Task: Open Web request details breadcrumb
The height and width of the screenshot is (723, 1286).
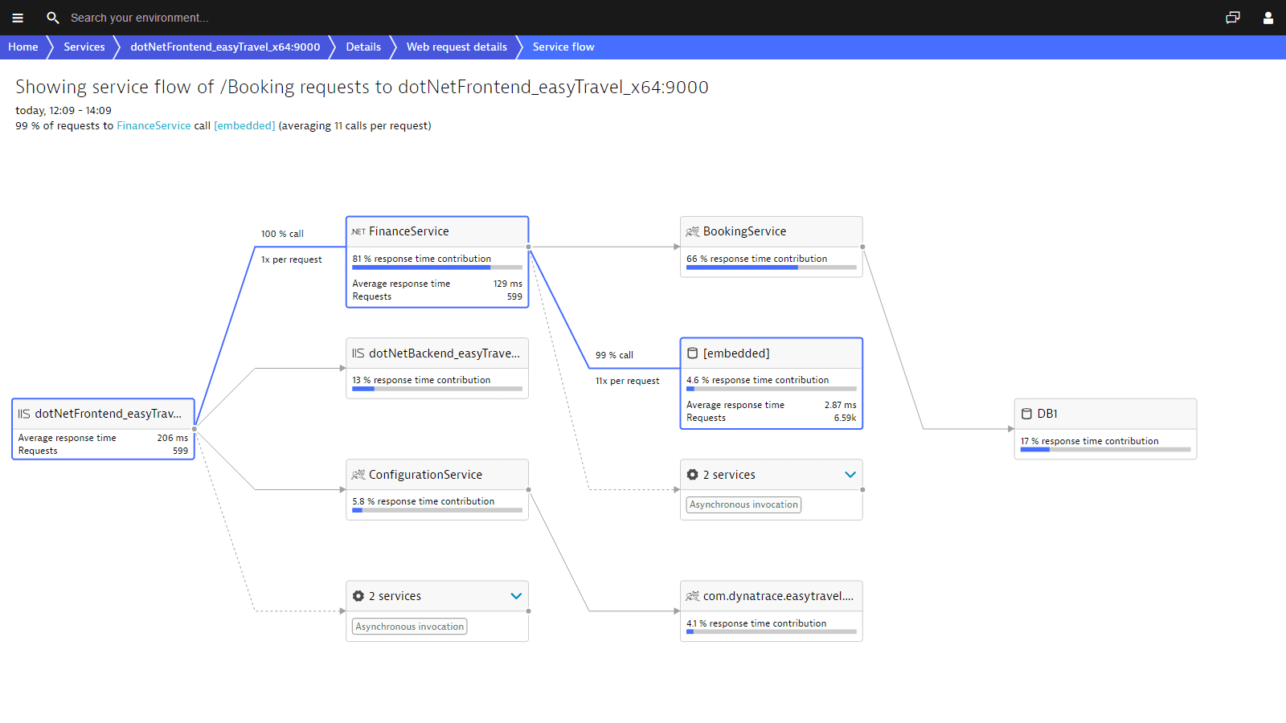Action: click(457, 47)
